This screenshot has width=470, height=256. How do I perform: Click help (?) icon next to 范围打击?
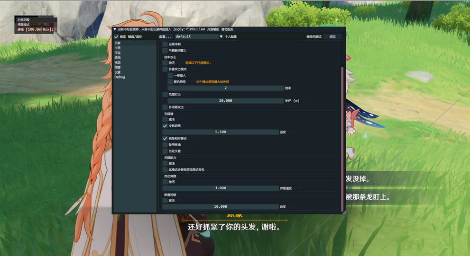[186, 95]
